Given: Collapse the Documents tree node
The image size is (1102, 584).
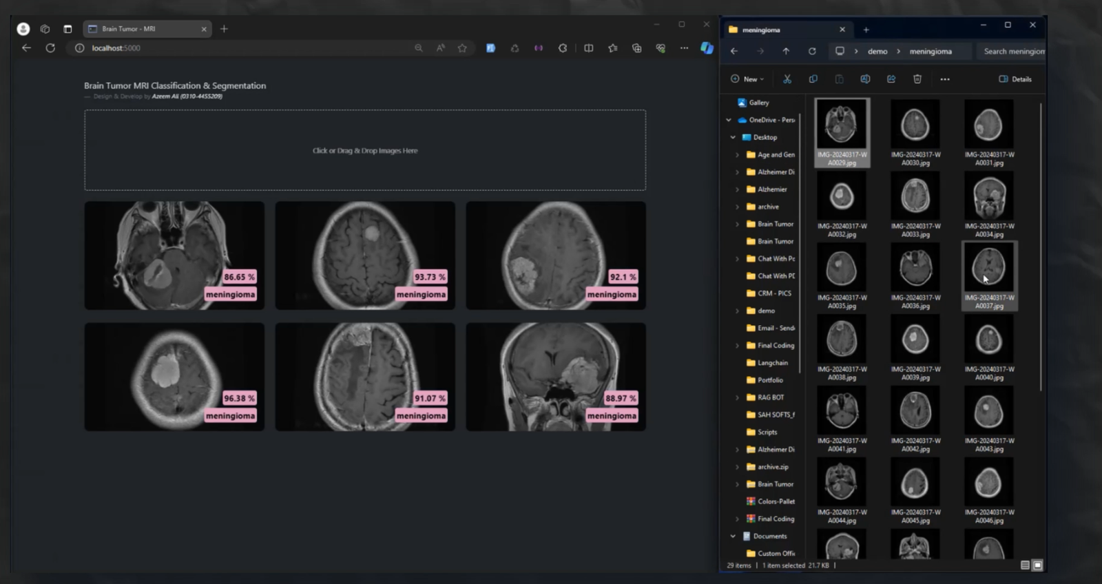Looking at the screenshot, I should [733, 536].
